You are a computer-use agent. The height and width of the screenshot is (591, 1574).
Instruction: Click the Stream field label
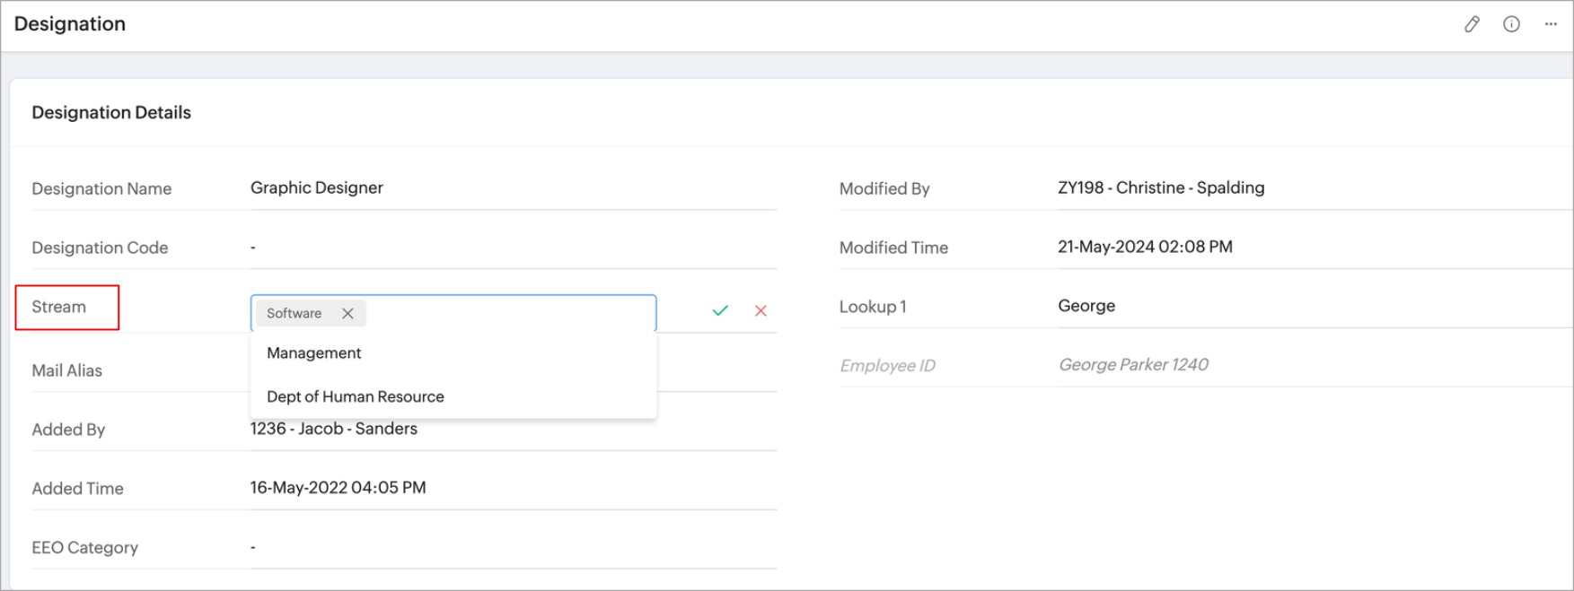(x=59, y=307)
